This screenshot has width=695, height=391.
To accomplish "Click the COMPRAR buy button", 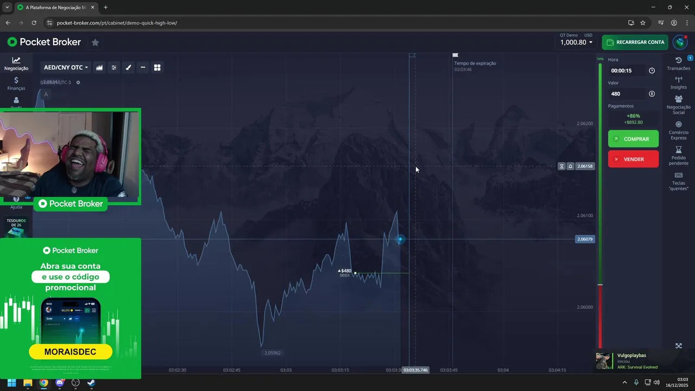I will [x=633, y=139].
